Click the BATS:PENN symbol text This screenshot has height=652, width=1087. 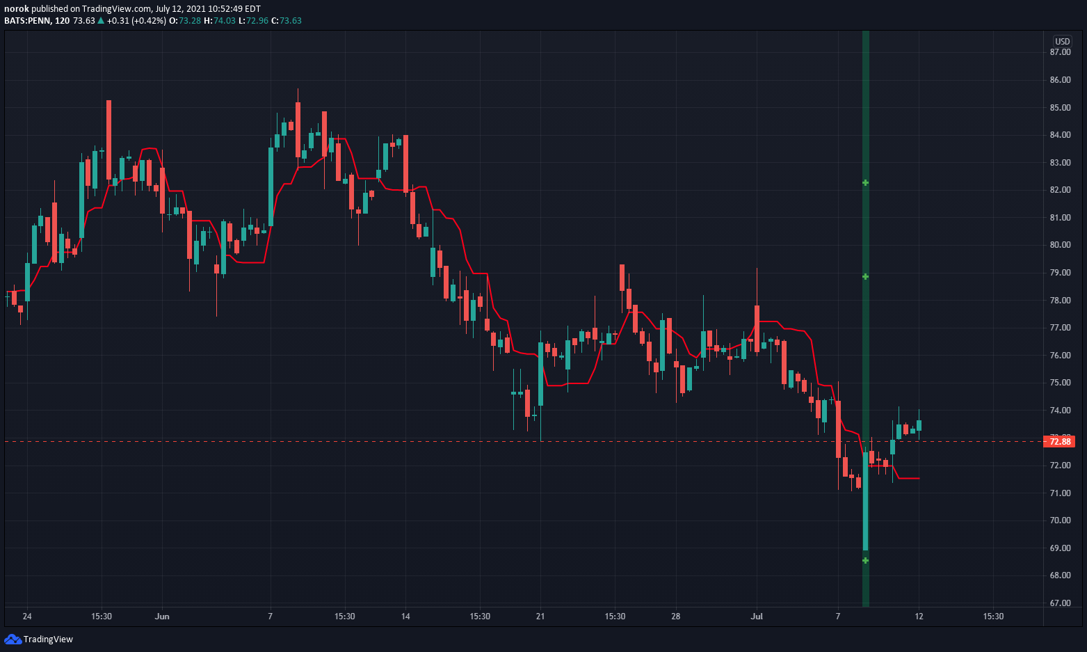click(27, 21)
